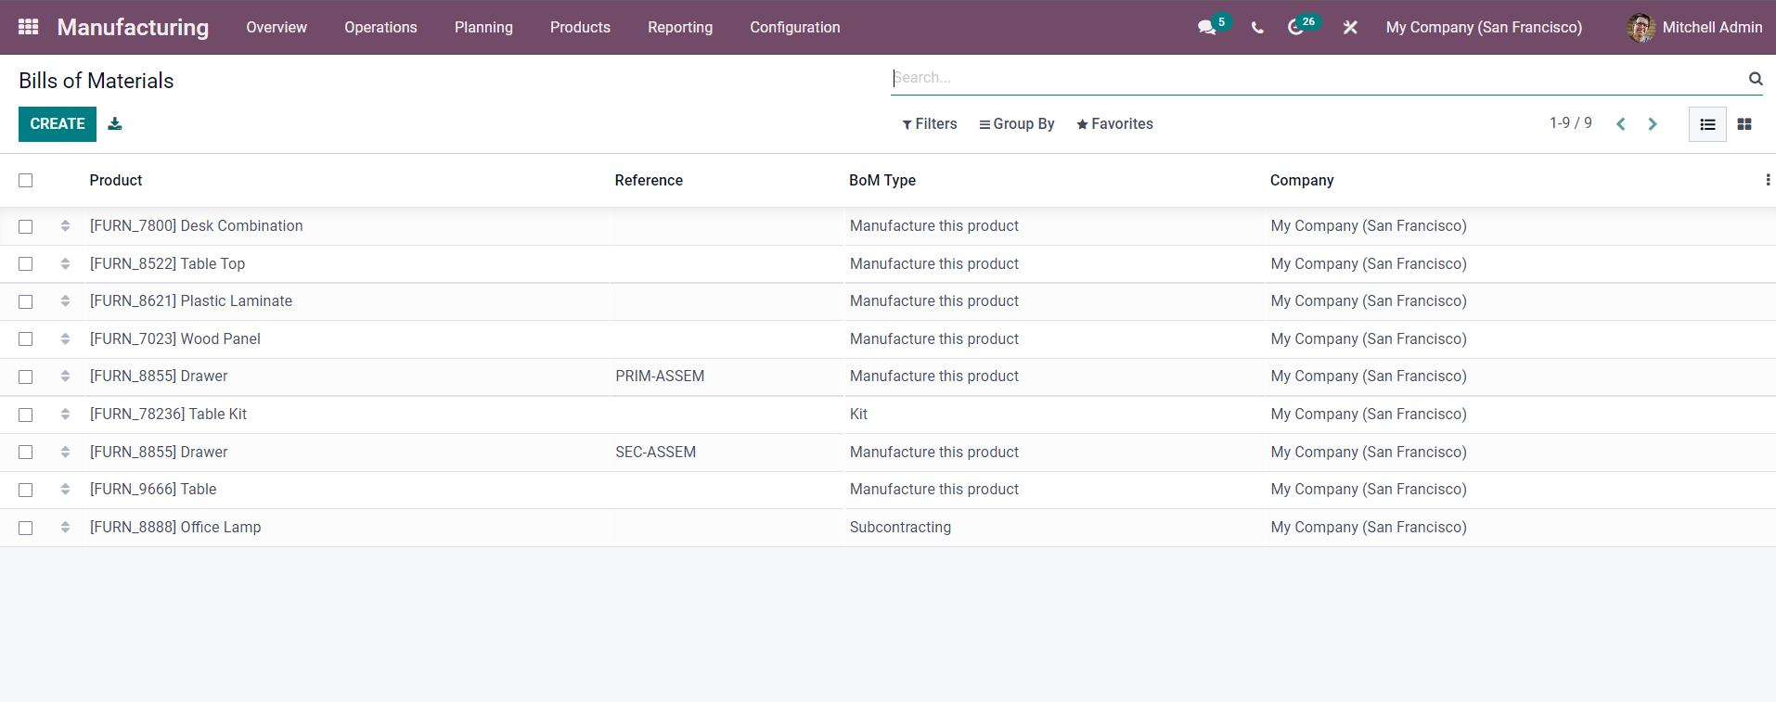Open company switcher My Company (San Francisco)
Image resolution: width=1776 pixels, height=702 pixels.
pyautogui.click(x=1484, y=28)
